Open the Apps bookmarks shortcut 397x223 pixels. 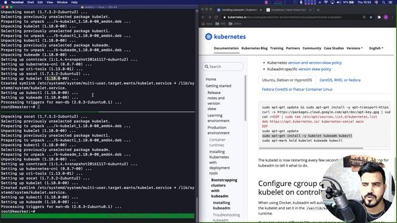(x=207, y=24)
